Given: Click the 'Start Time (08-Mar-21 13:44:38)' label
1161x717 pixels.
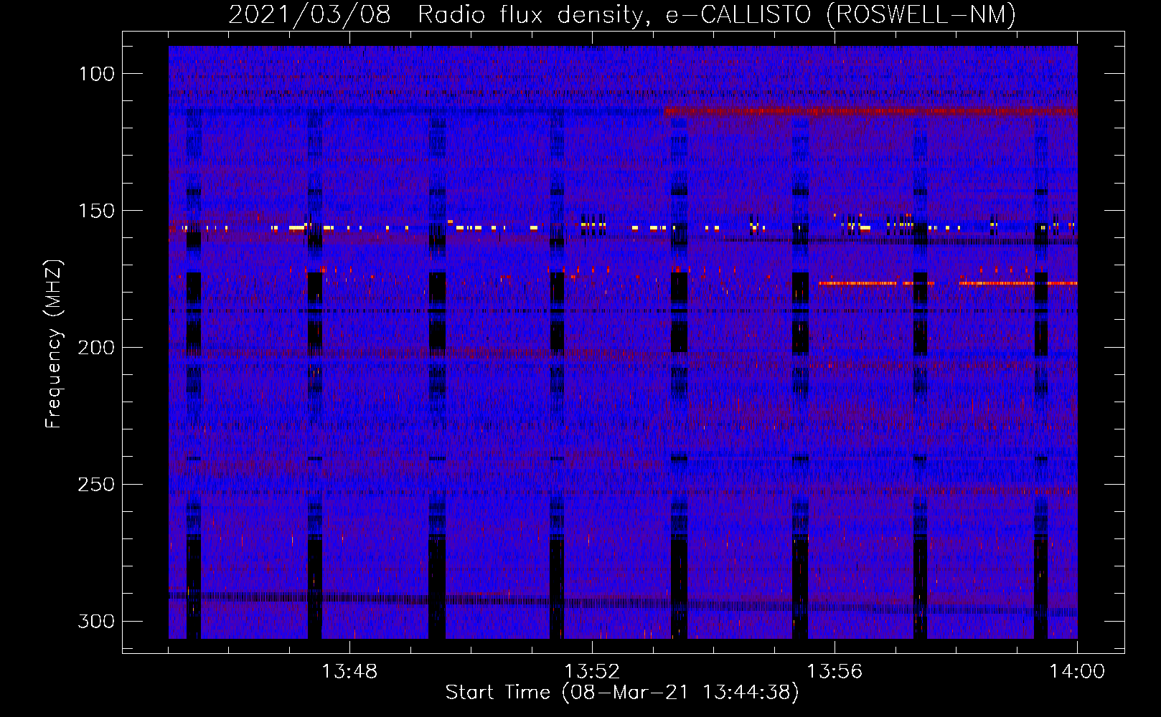Looking at the screenshot, I should tap(622, 693).
